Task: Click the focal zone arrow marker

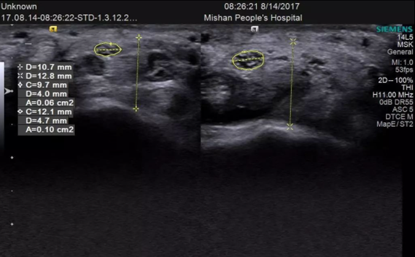Action: pyautogui.click(x=7, y=91)
